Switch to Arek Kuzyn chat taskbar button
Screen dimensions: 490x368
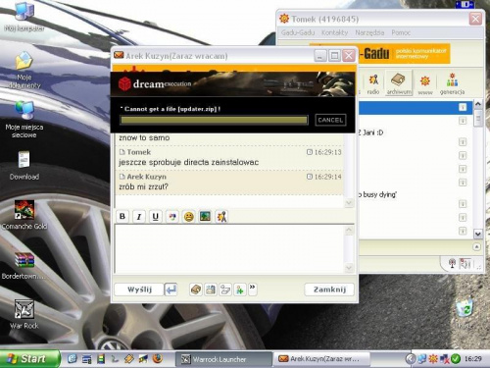[x=321, y=359]
